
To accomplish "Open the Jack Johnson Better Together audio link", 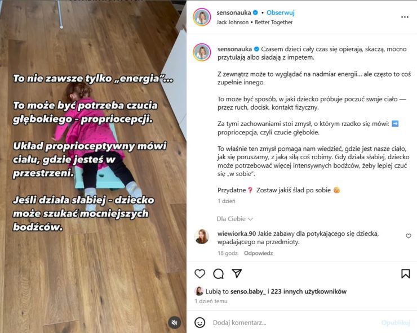I will [x=255, y=22].
